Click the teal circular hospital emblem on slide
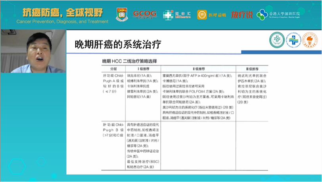Image resolution: width=322 pixels, height=182 pixels. tap(277, 40)
